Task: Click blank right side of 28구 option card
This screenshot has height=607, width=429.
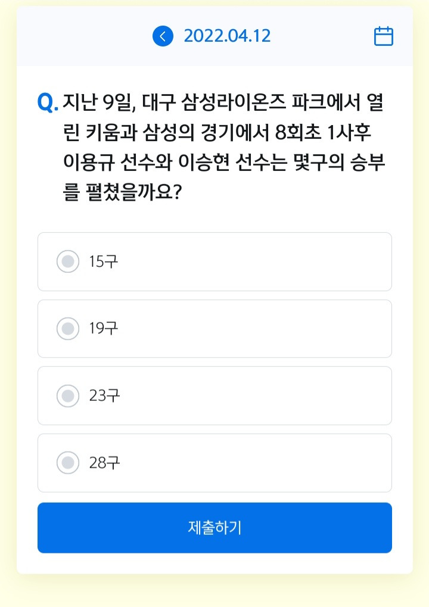Action: (x=271, y=463)
